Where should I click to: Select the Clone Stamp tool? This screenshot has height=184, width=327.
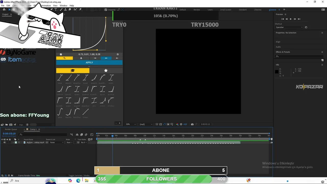(x=65, y=9)
